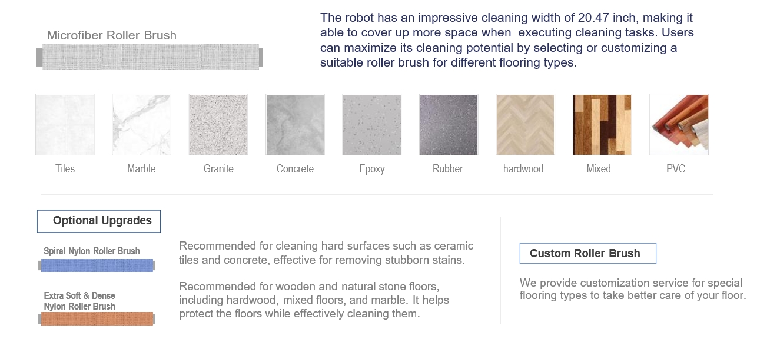Select the blue Spiral Nylon brush image

[x=97, y=265]
